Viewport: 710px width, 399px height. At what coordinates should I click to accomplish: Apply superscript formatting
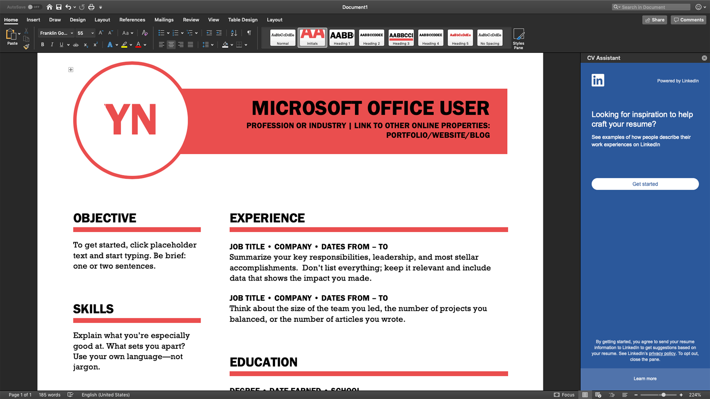95,45
